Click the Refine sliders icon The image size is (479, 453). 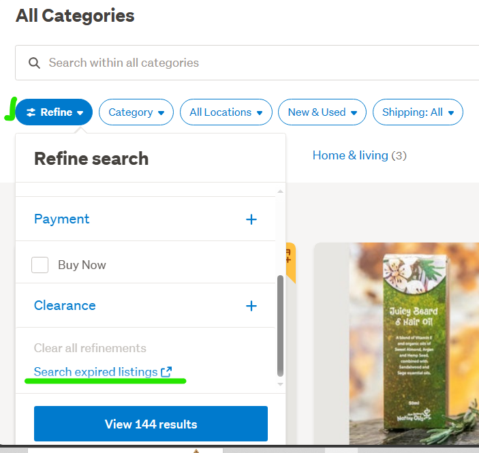pos(31,112)
